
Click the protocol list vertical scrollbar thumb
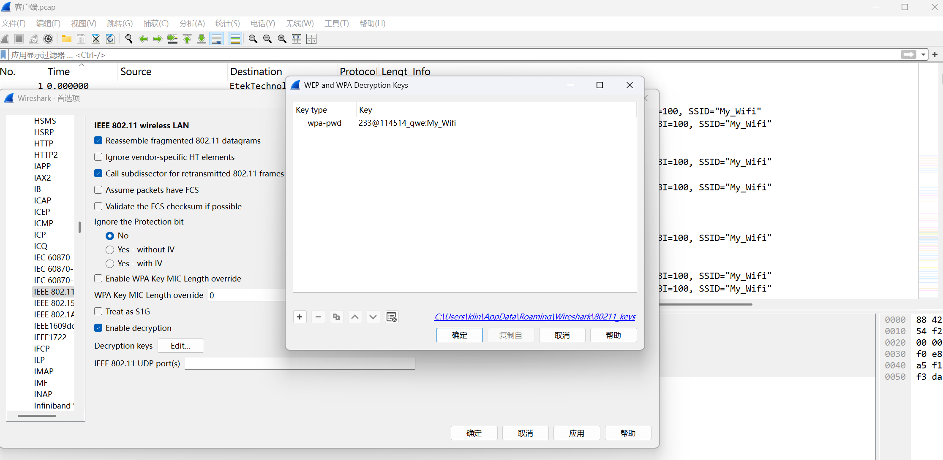pos(79,227)
